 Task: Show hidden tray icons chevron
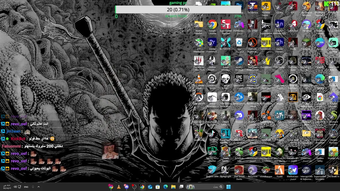[x=39, y=187]
